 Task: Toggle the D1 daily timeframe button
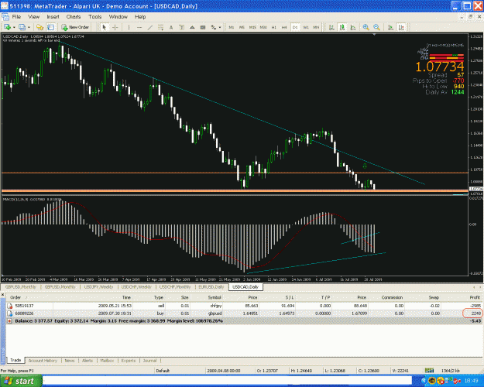pos(295,27)
